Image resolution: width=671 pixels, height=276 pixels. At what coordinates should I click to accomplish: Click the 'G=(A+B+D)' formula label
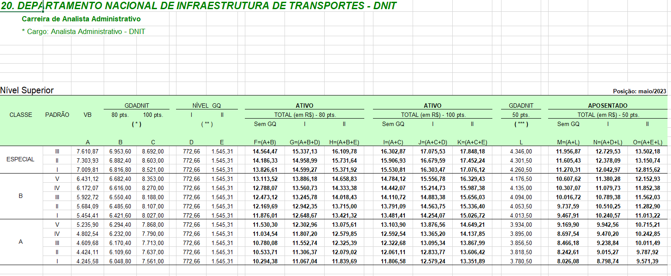click(305, 142)
